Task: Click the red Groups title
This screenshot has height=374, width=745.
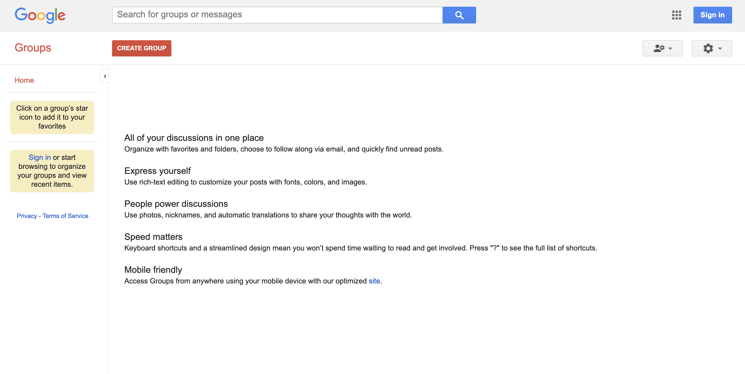Action: 33,48
